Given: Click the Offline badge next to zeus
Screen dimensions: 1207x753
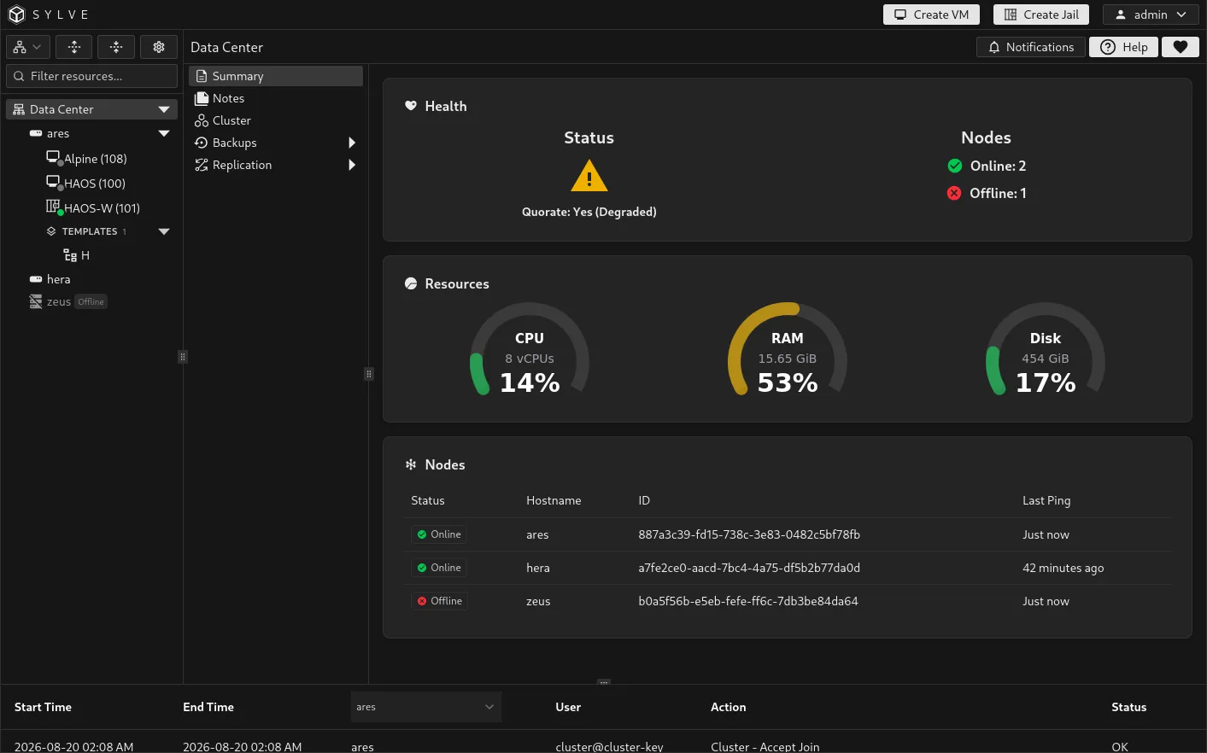Looking at the screenshot, I should (x=91, y=301).
